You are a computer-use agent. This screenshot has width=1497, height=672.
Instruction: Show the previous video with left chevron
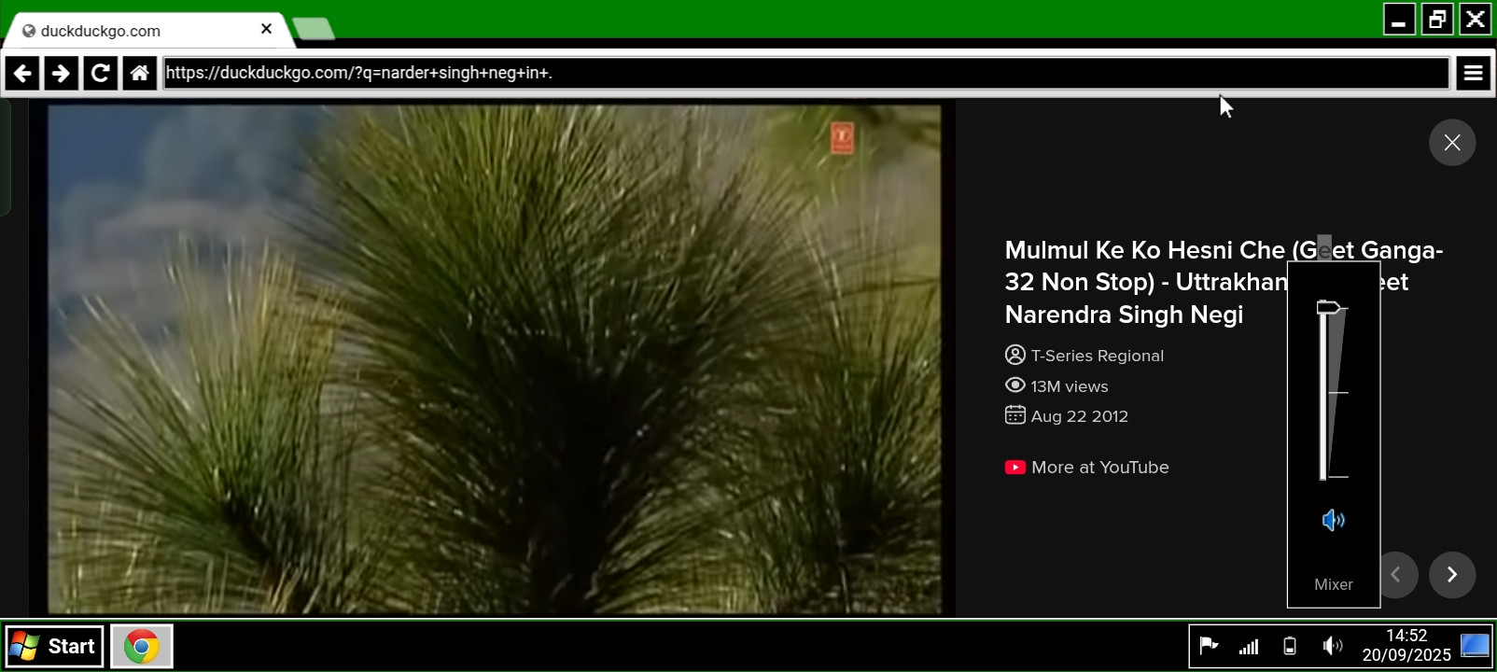pos(1395,575)
